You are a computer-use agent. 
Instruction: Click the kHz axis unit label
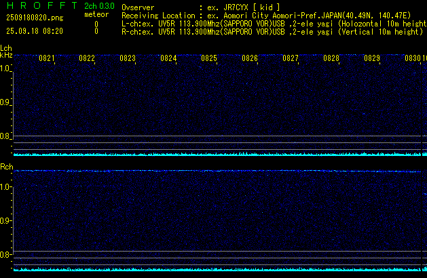click(6, 55)
